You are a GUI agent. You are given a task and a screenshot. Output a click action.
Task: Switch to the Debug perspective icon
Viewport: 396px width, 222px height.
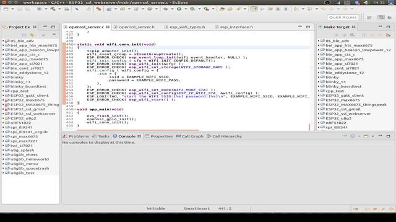click(x=389, y=18)
